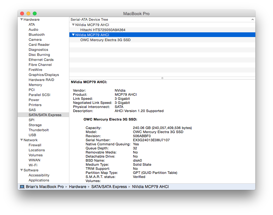Click GPT (GUID Partition Table) value
The height and width of the screenshot is (215, 273).
pos(155,173)
